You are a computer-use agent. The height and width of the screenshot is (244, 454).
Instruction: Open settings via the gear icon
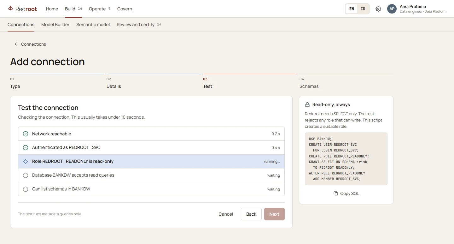[x=378, y=9]
